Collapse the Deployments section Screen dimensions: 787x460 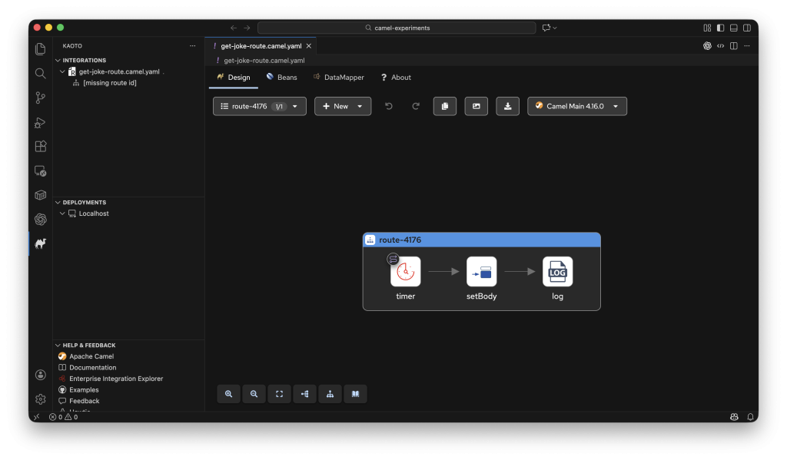click(59, 203)
